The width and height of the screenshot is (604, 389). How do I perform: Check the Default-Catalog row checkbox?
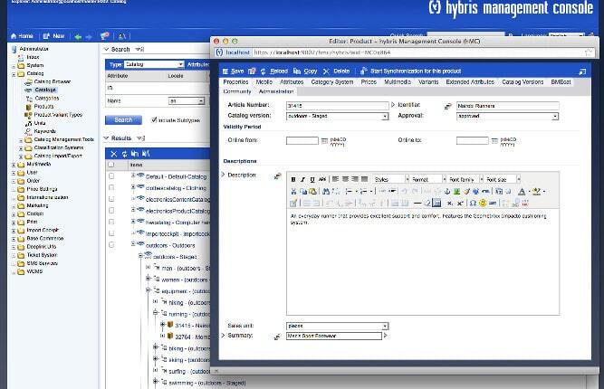(111, 176)
